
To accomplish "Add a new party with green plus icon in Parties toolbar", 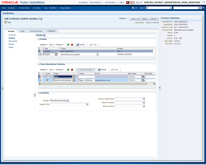I will click(x=68, y=44).
